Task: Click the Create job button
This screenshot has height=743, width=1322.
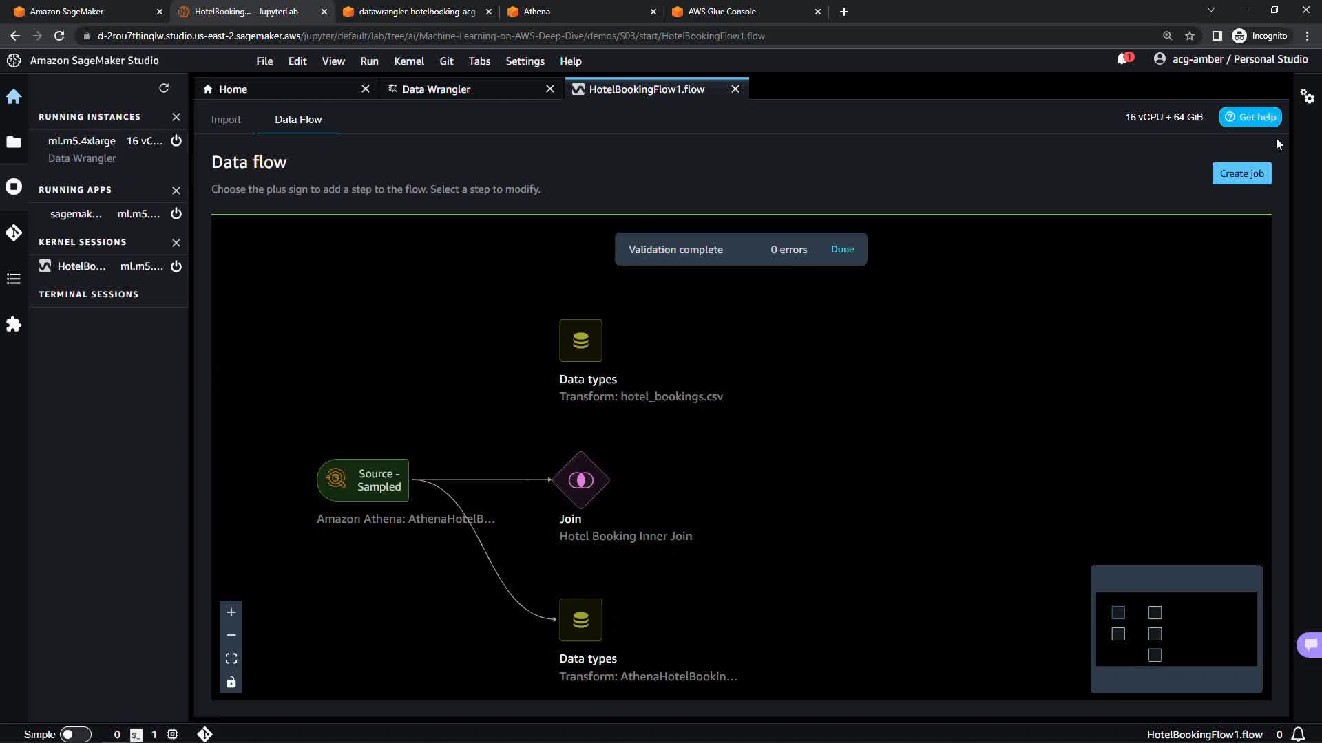Action: 1241,173
